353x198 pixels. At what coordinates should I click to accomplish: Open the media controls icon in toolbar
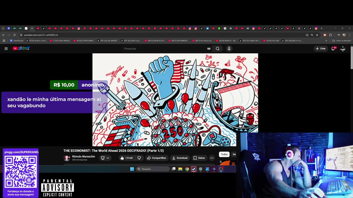339,35
